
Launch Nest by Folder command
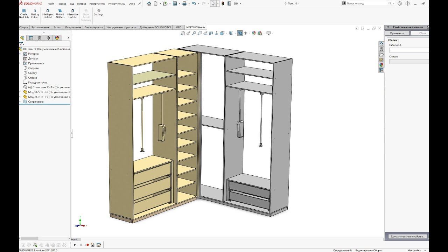click(x=35, y=14)
